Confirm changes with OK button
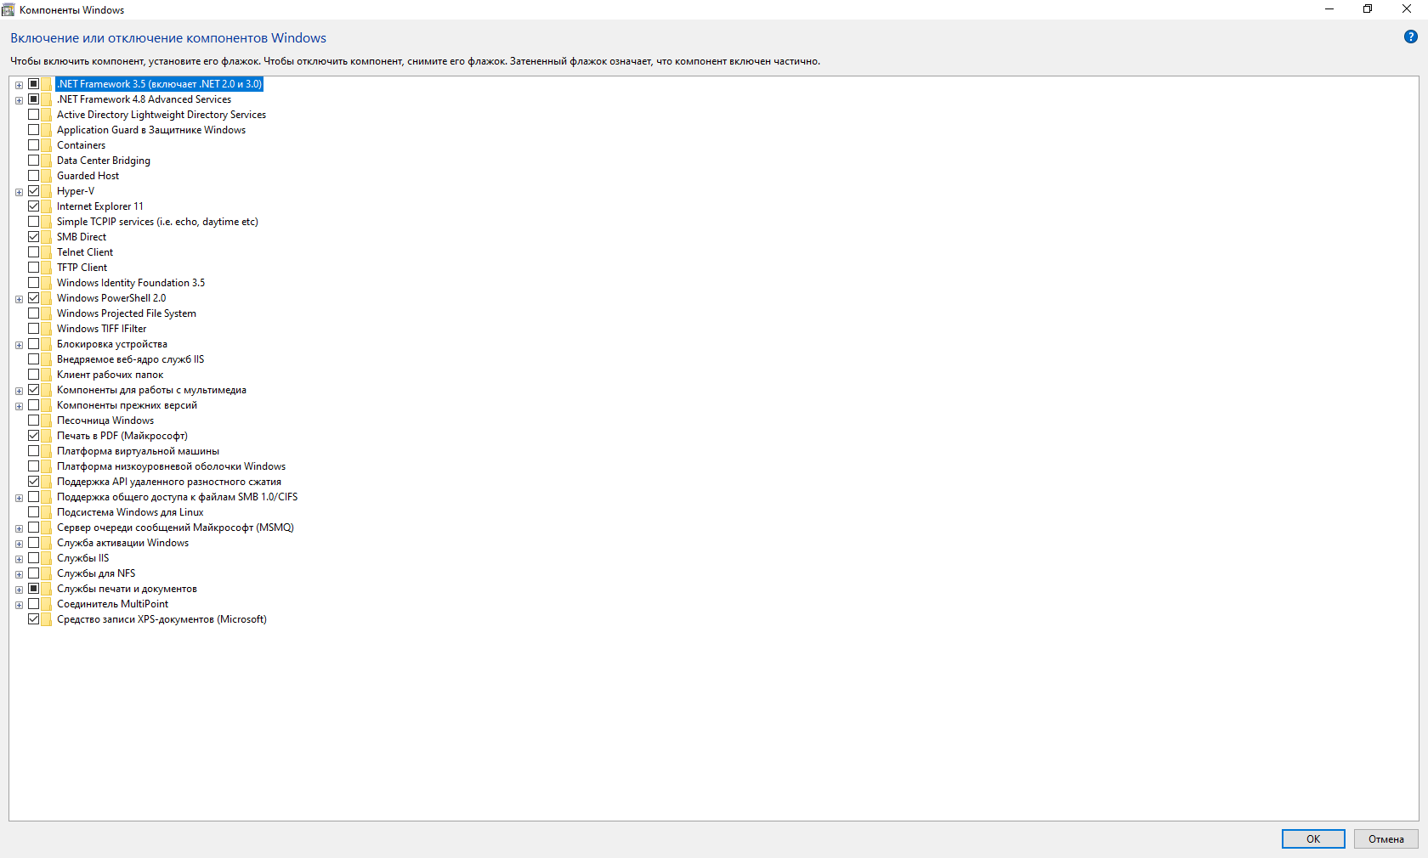 tap(1313, 838)
